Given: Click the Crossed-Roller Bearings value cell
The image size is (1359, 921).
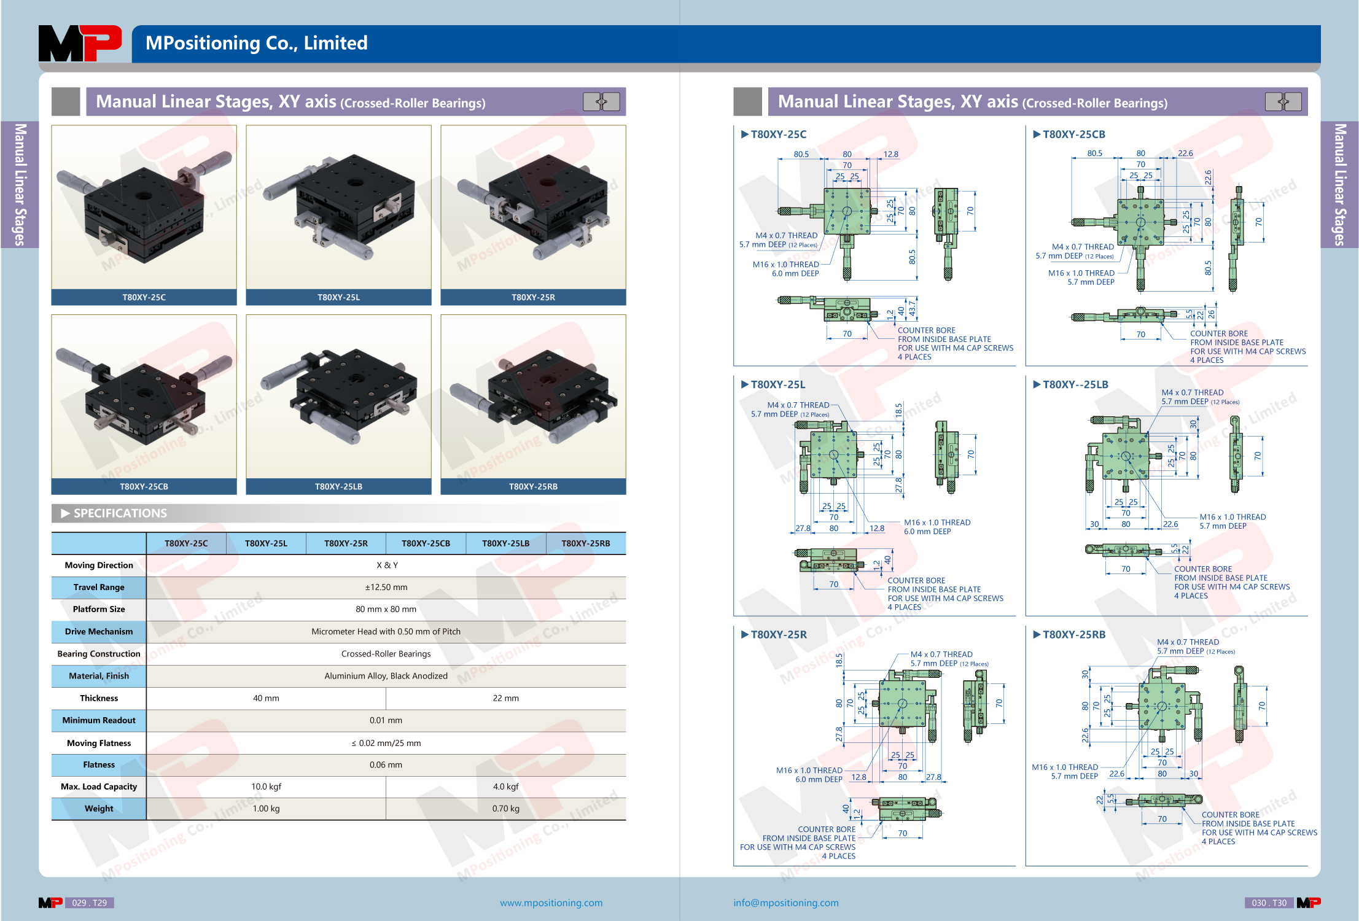Looking at the screenshot, I should [386, 654].
